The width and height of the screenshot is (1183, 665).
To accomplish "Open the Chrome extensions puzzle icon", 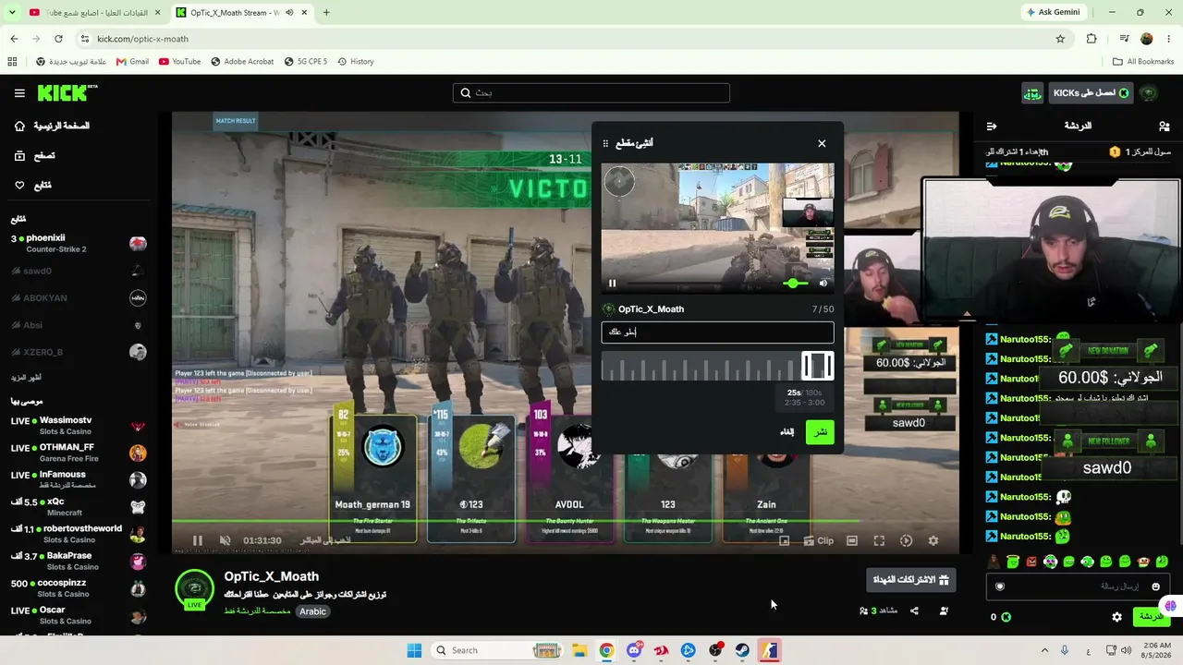I will [x=1092, y=39].
